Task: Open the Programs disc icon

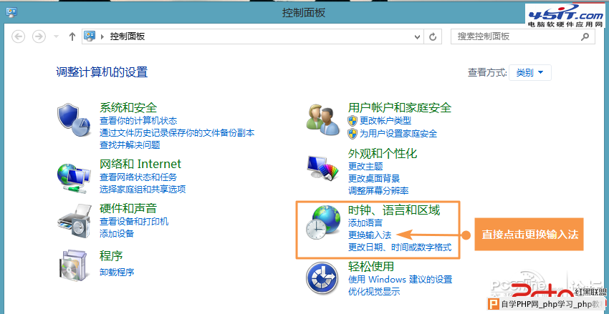Action: [74, 264]
